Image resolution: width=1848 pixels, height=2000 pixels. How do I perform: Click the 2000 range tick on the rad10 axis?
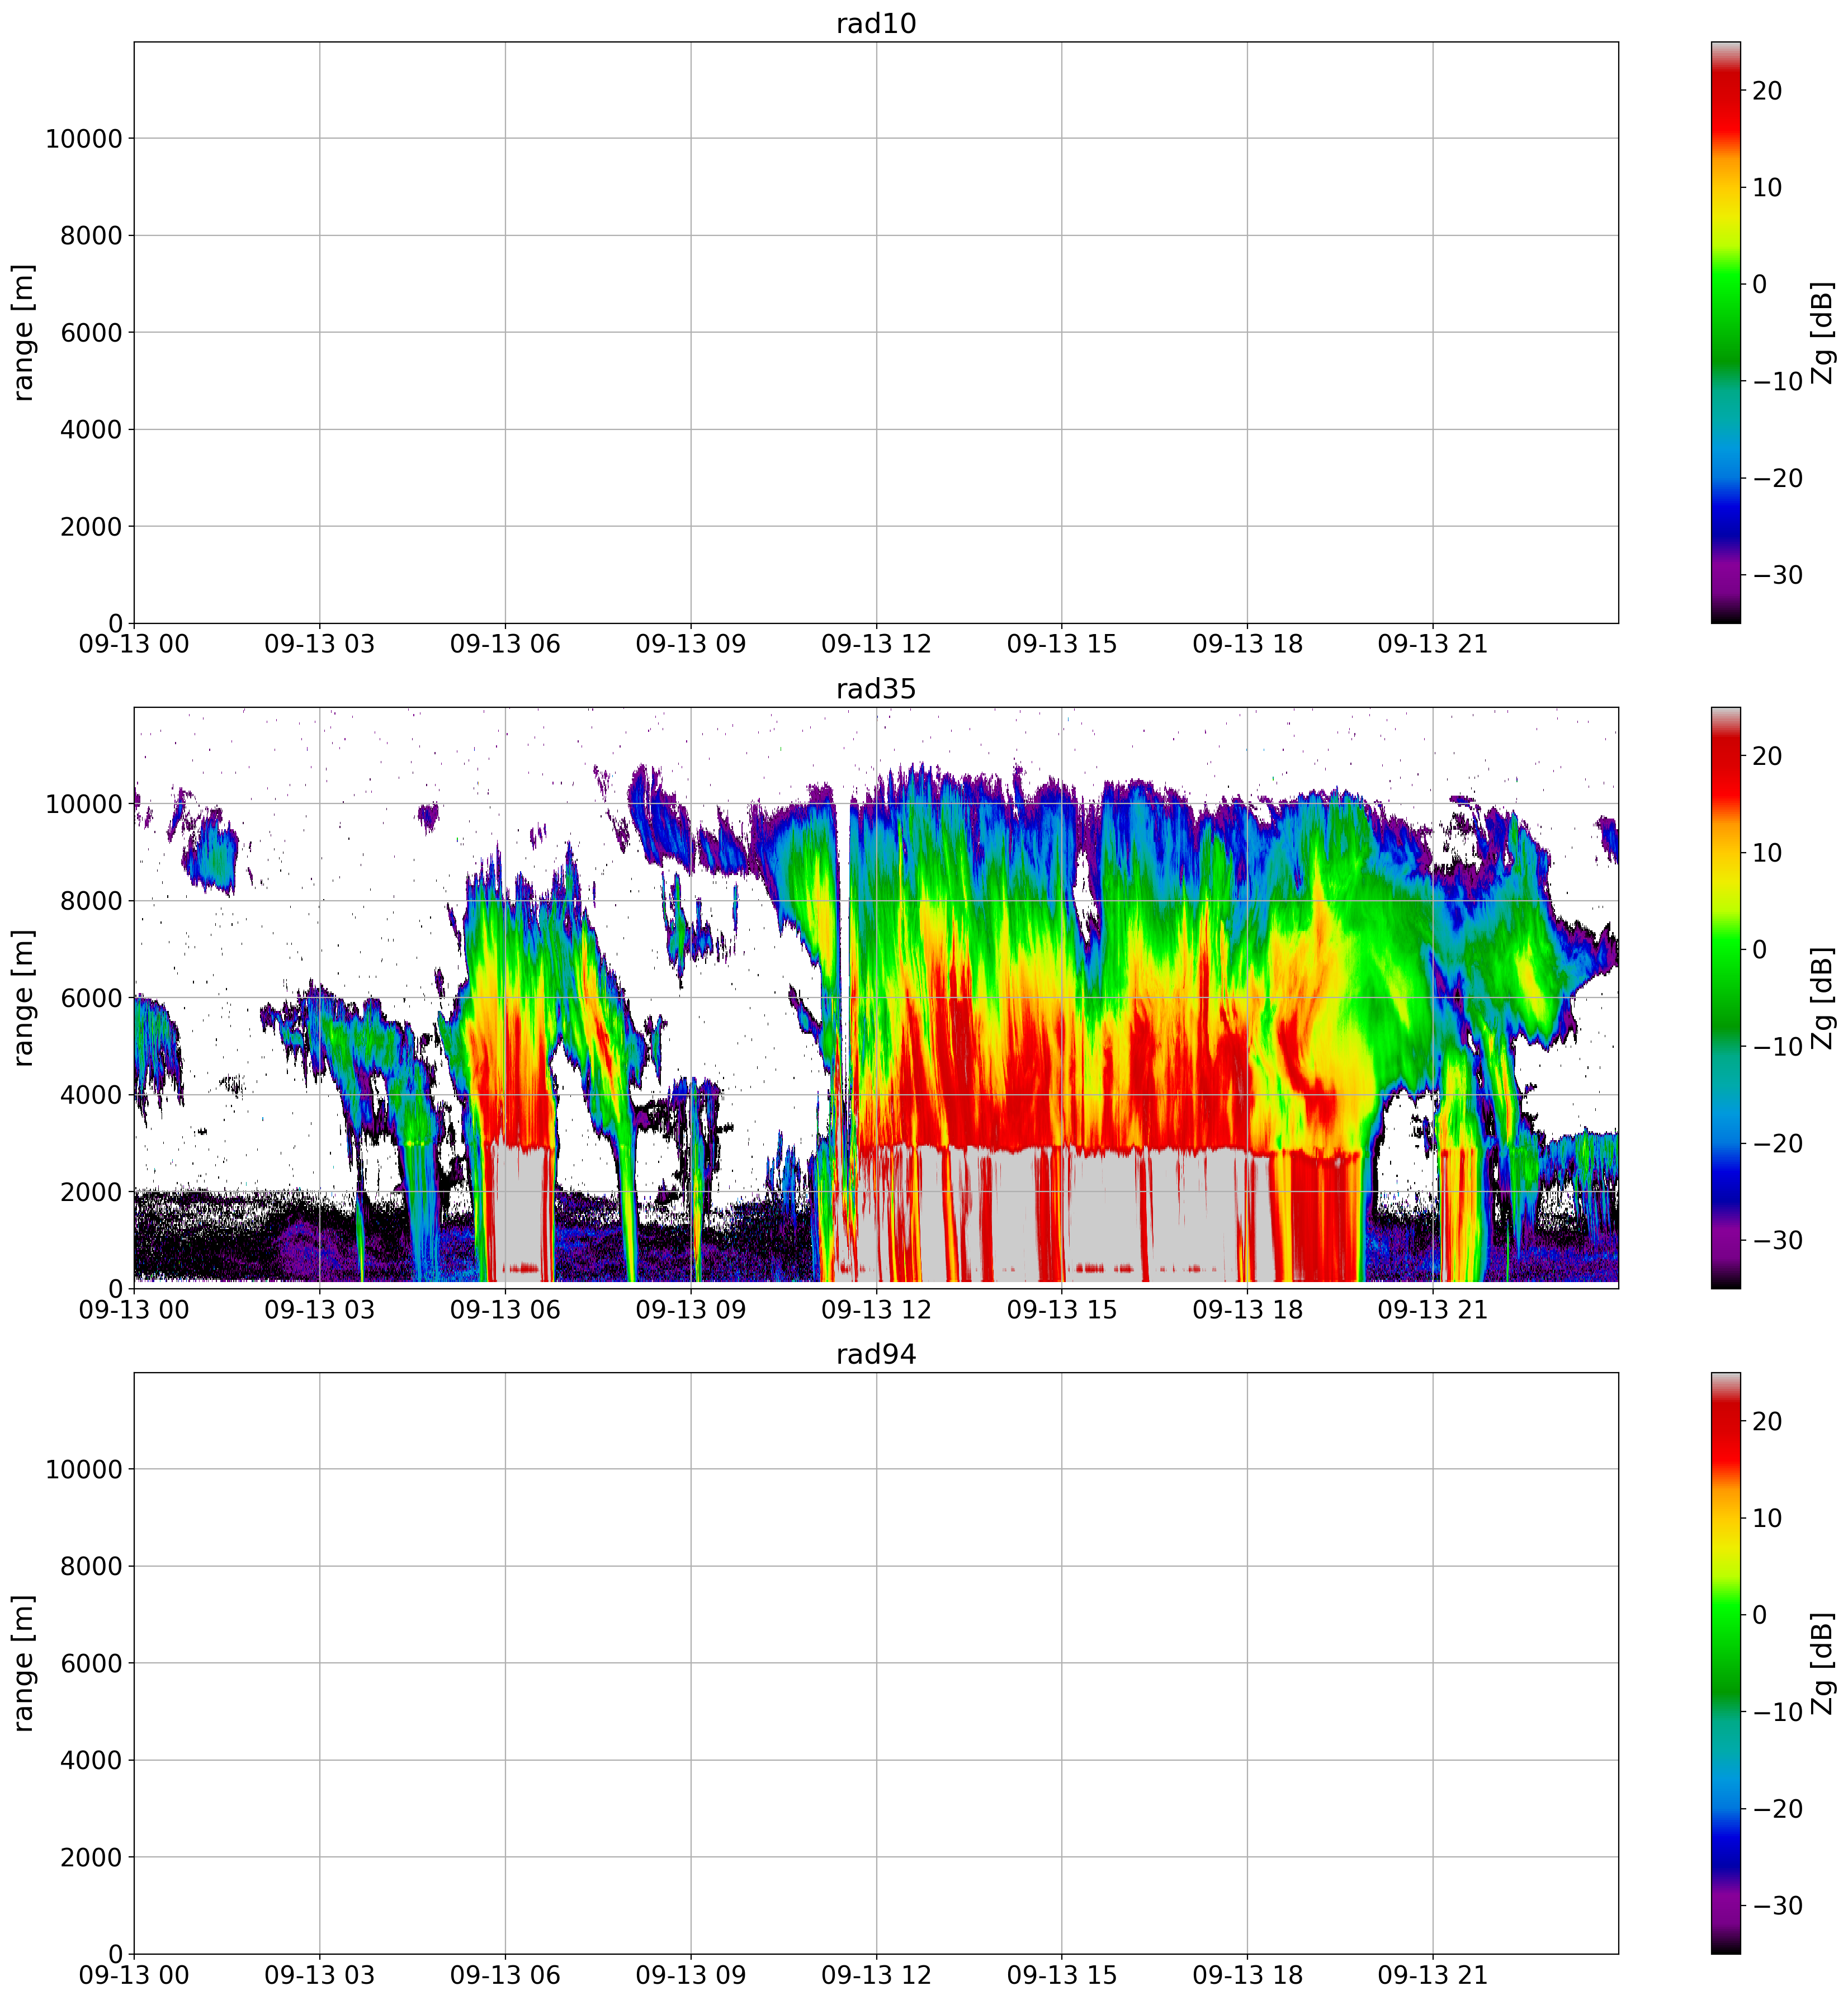click(90, 527)
